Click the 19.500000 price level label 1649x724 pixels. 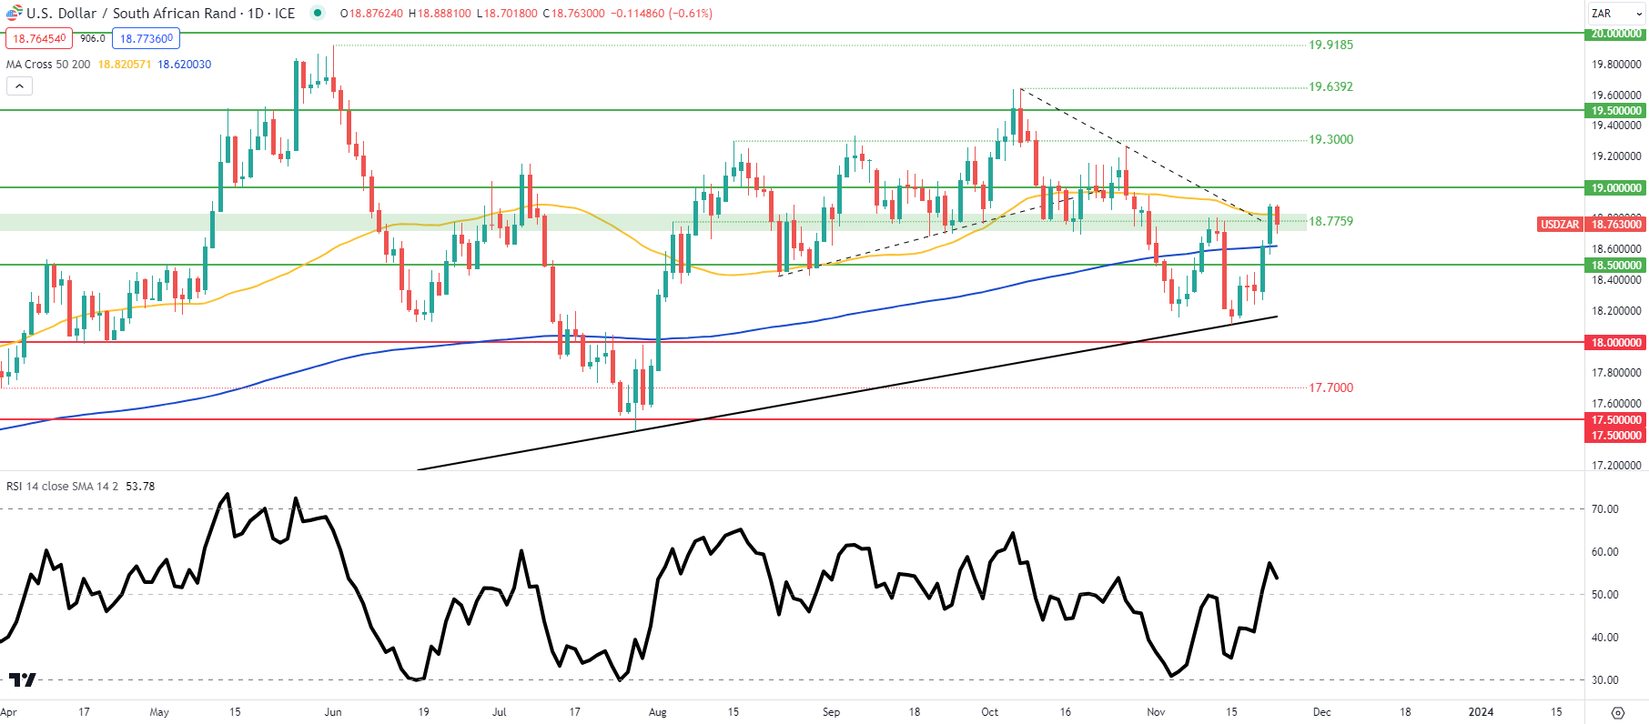pyautogui.click(x=1616, y=110)
